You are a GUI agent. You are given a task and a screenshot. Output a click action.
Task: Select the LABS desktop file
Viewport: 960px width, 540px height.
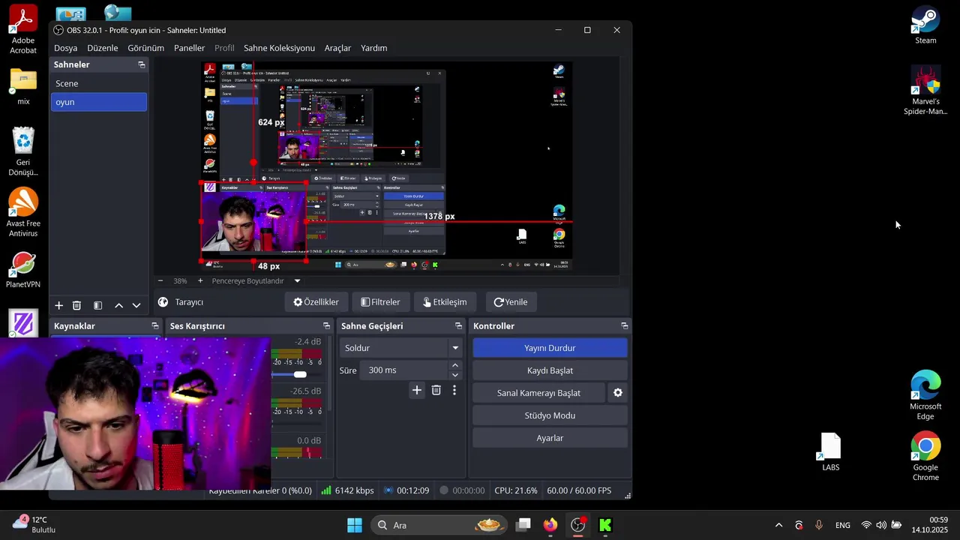830,453
